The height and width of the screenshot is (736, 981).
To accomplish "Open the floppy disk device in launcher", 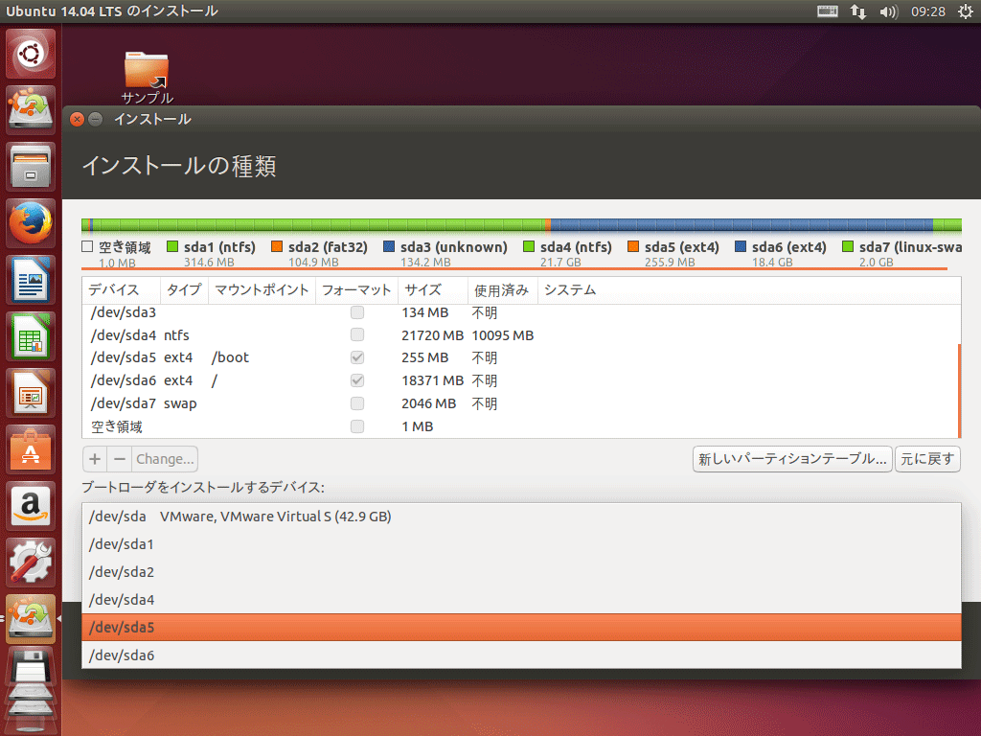I will click(31, 667).
